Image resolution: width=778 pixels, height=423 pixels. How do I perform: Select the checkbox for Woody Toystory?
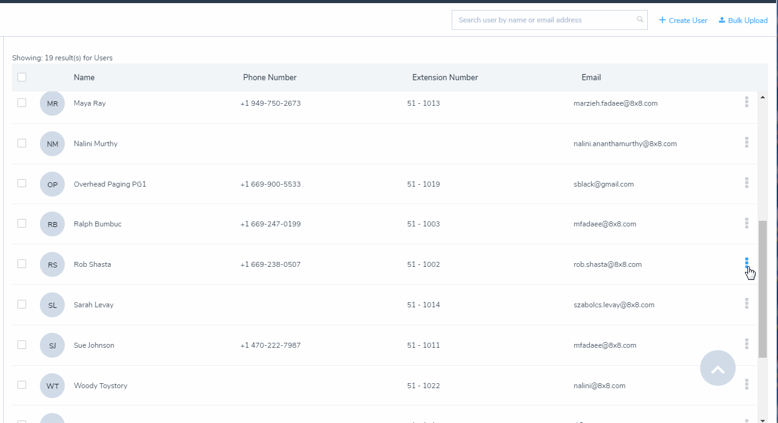[22, 385]
